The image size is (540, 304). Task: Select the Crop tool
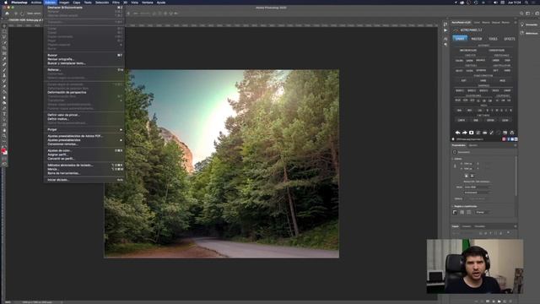click(x=4, y=48)
